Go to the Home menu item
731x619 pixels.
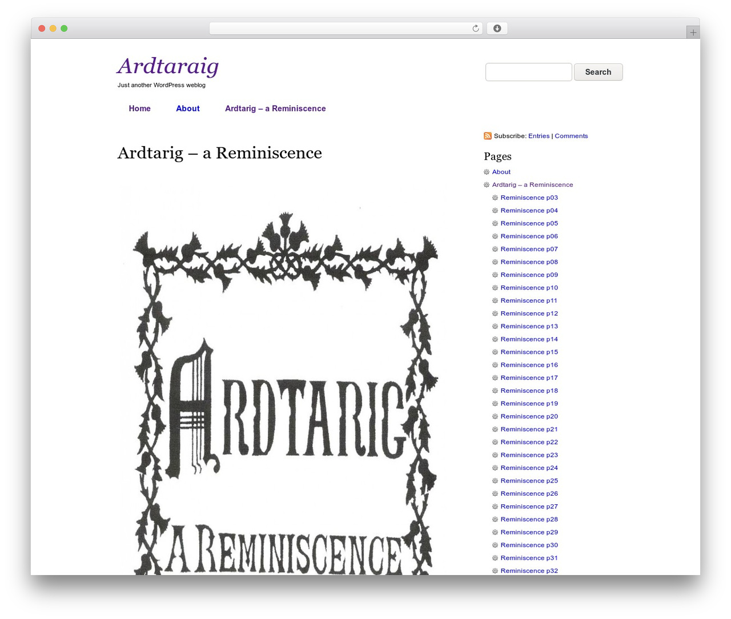pos(140,108)
